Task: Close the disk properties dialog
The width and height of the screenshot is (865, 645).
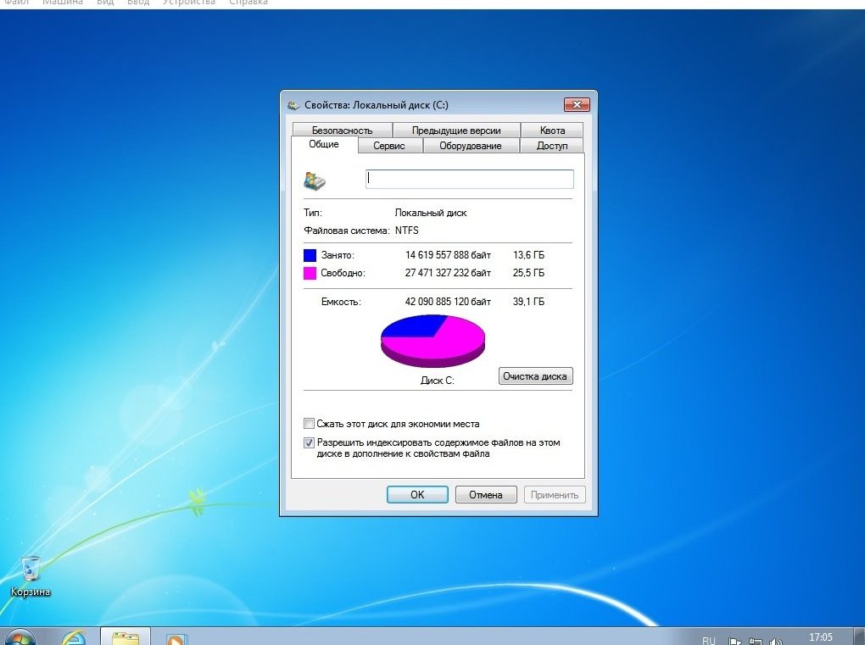Action: [x=577, y=104]
